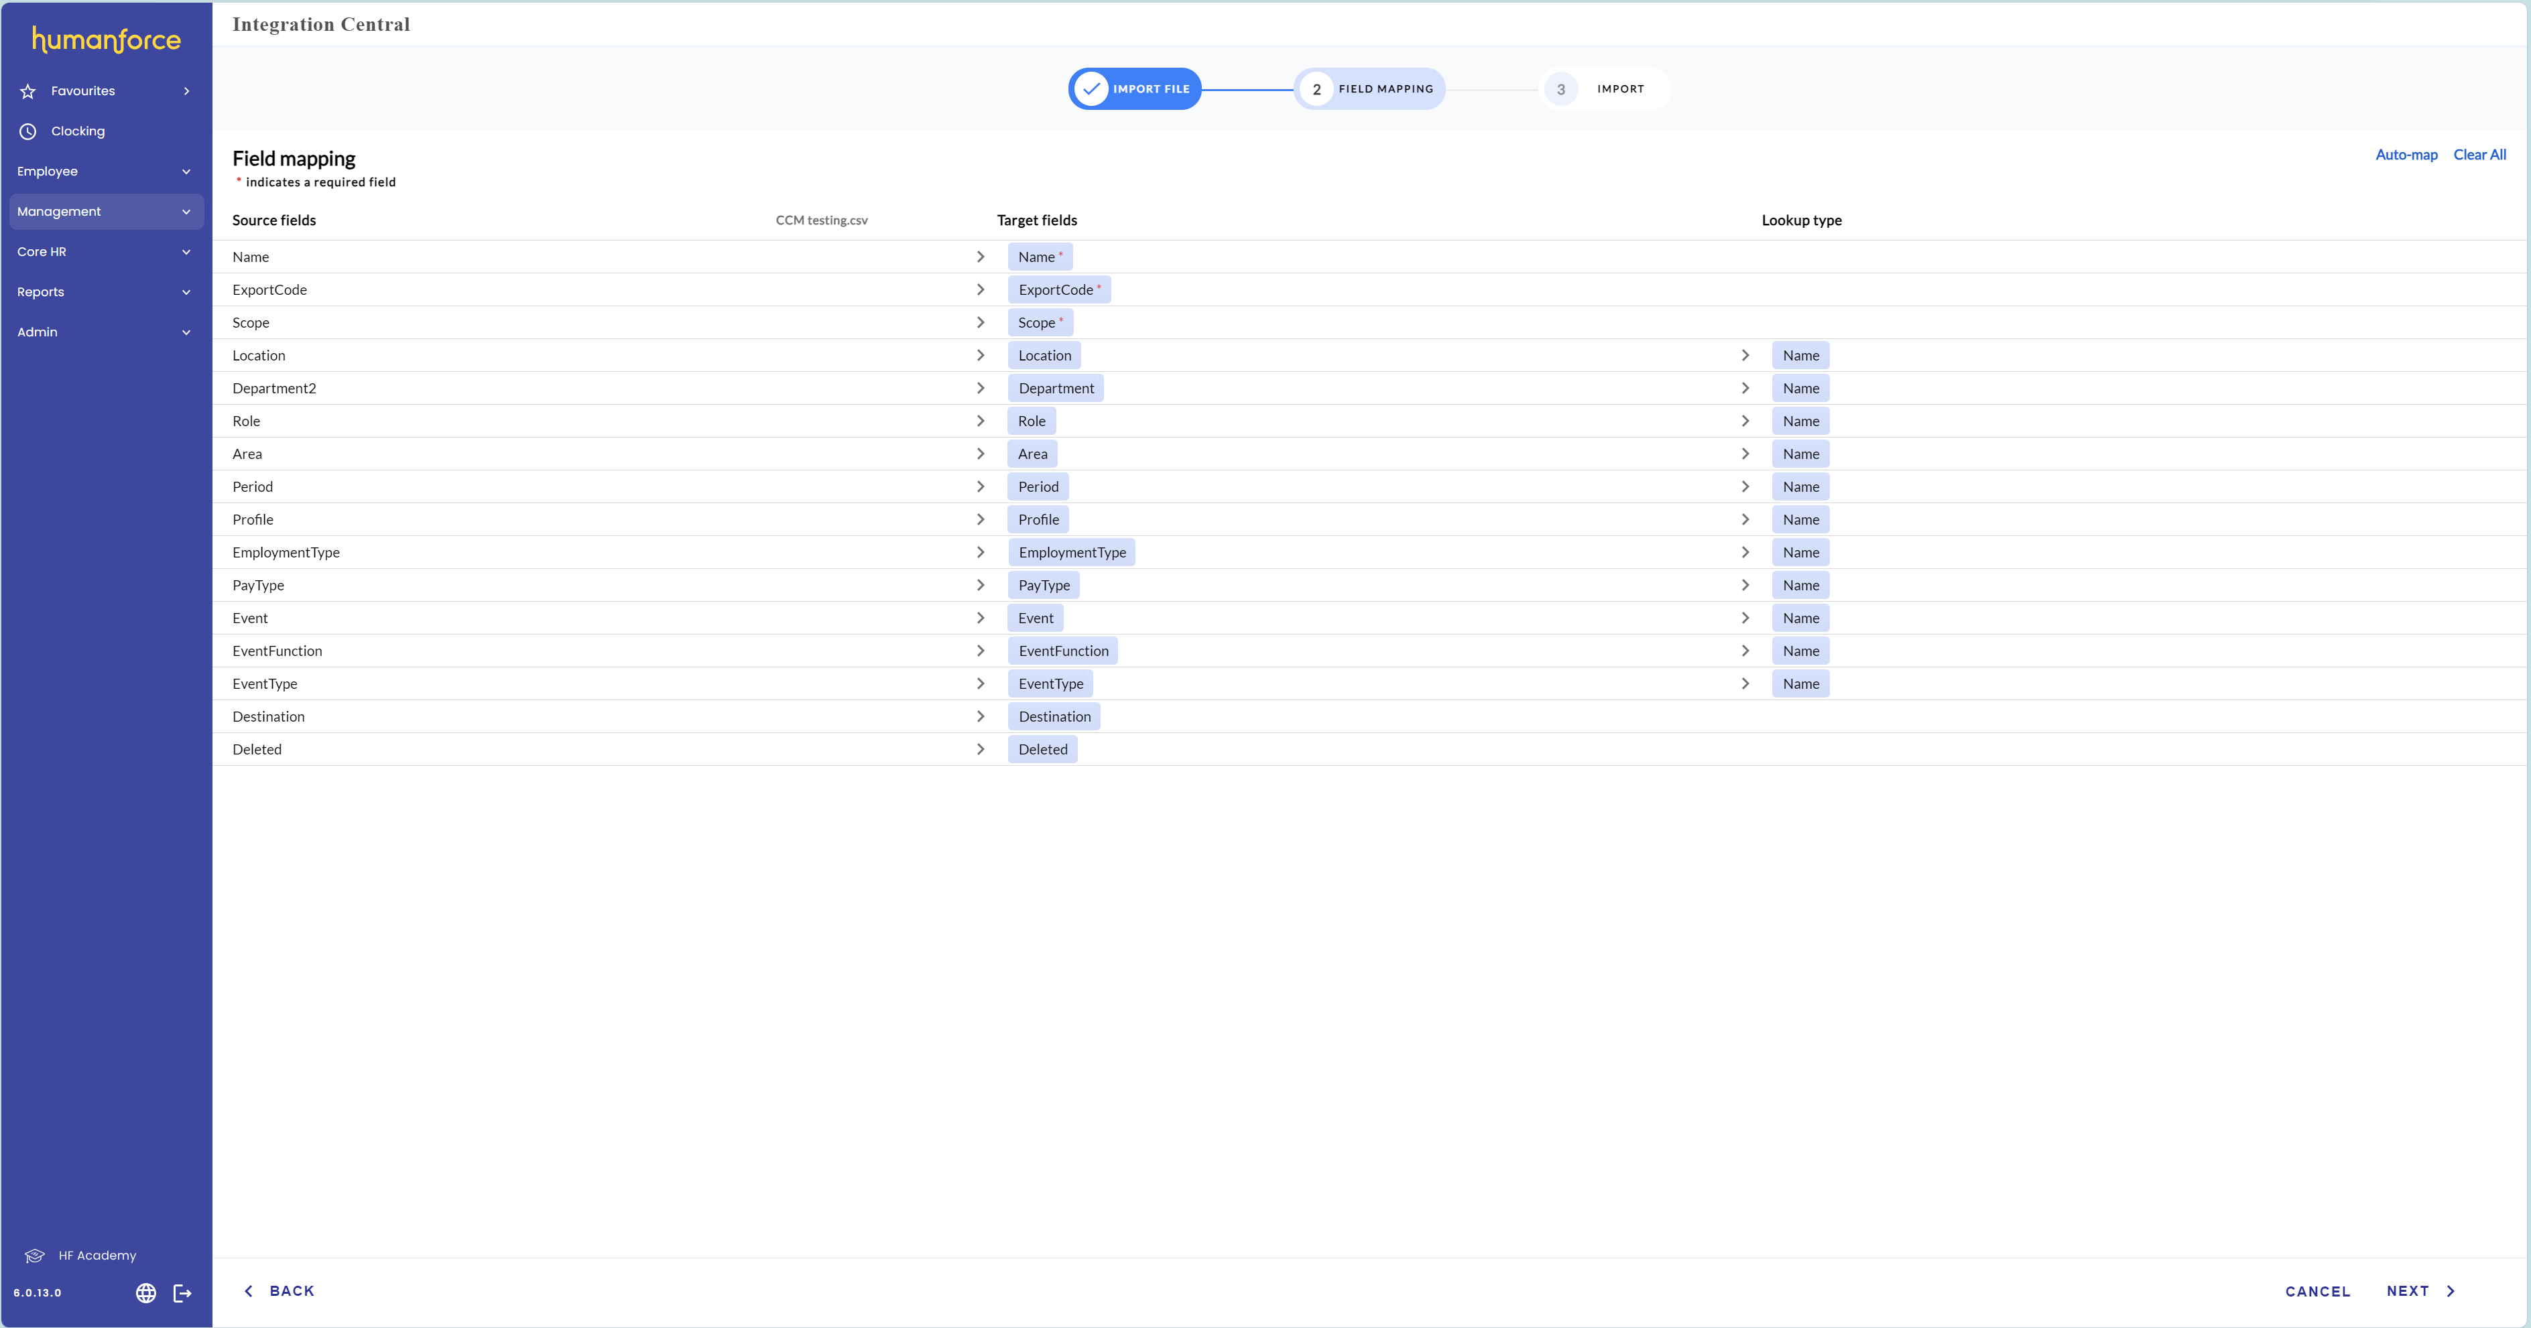Open Location lookup type Name dropdown
Viewport: 2531px width, 1328px height.
pyautogui.click(x=1800, y=356)
